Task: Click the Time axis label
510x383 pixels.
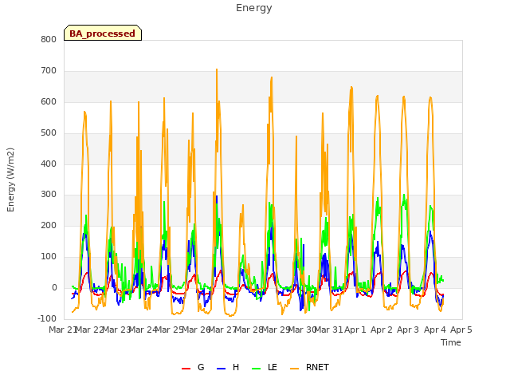Action: tap(451, 342)
